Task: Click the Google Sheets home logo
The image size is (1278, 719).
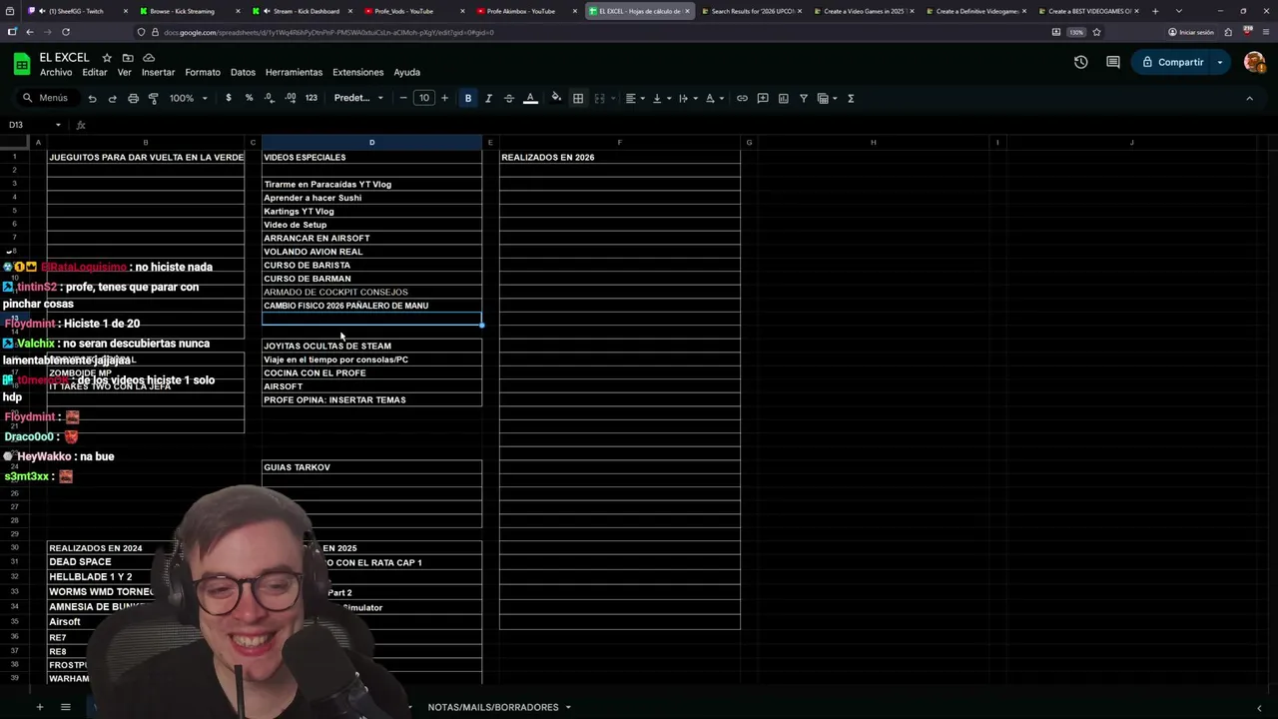Action: point(22,64)
